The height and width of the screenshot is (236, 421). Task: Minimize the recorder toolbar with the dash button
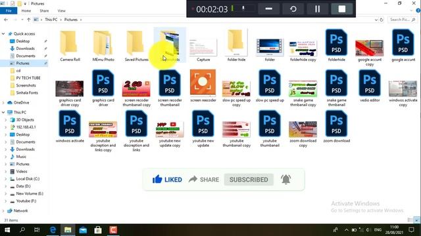tap(269, 9)
